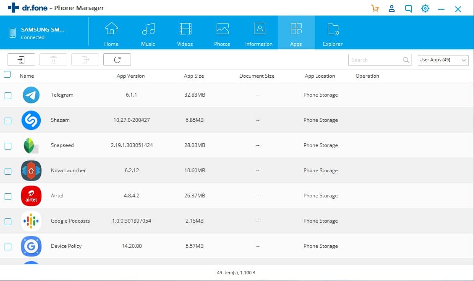
Task: Click the Telegram app icon
Action: click(x=31, y=95)
